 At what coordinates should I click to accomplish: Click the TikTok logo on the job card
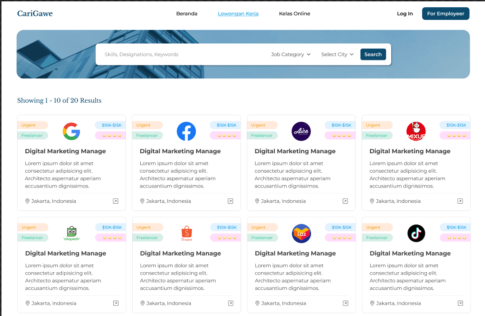tap(416, 234)
